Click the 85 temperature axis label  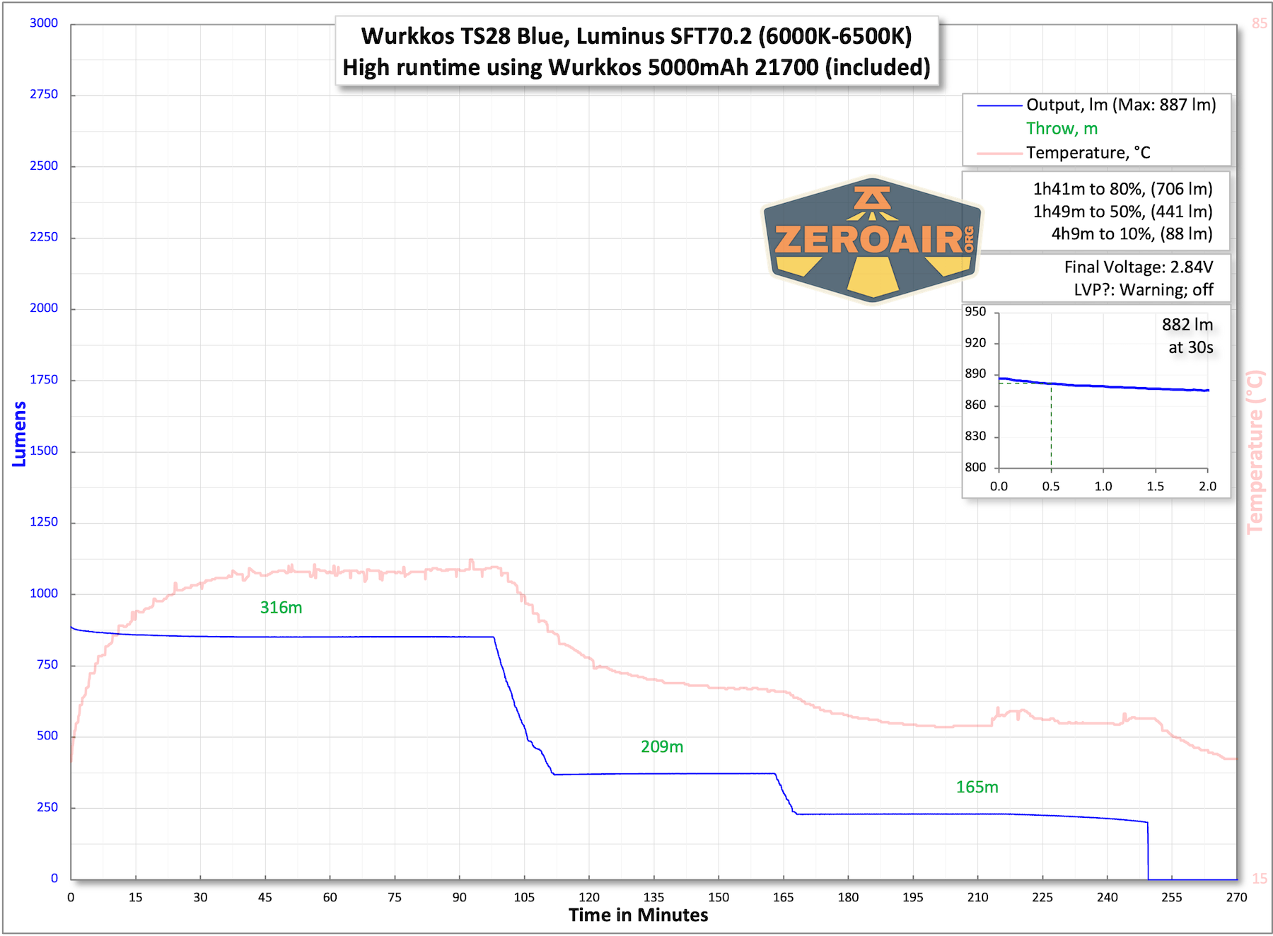pos(1260,23)
